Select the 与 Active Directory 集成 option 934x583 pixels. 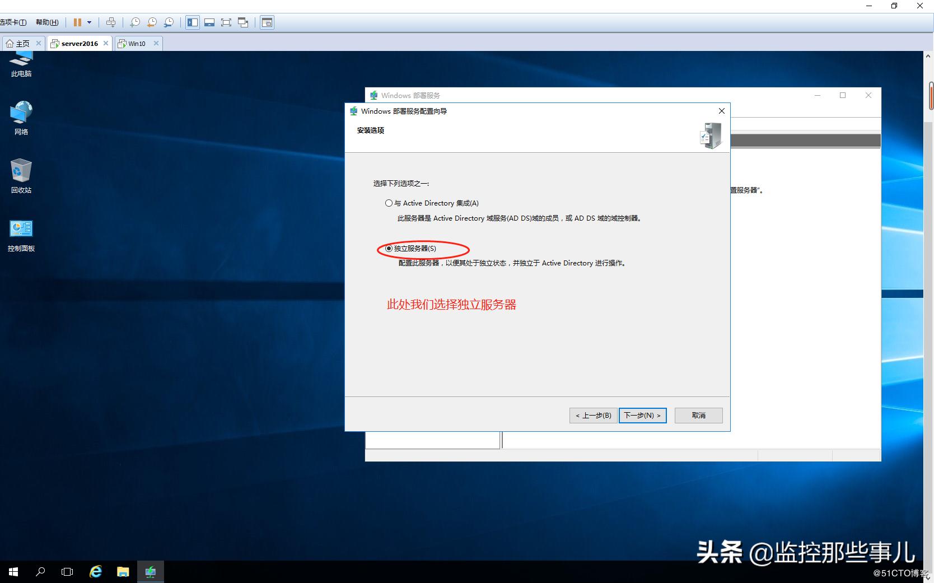point(389,203)
